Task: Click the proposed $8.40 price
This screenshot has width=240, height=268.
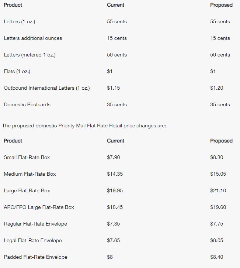Action: coord(217,257)
